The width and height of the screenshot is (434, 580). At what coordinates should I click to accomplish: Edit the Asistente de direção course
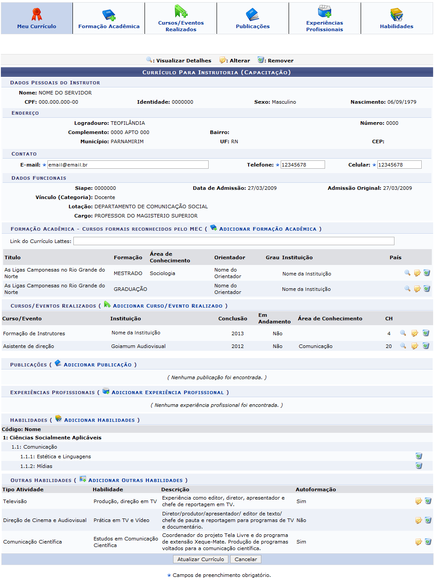point(415,346)
